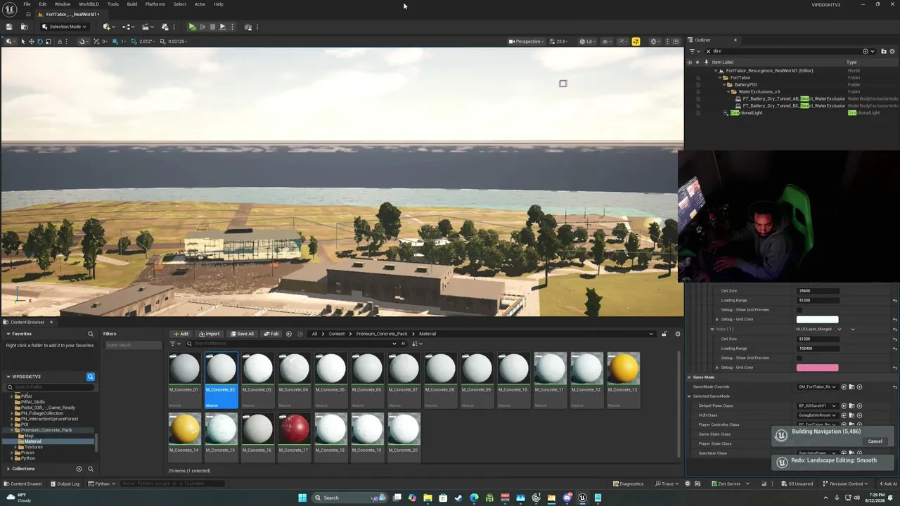Image resolution: width=900 pixels, height=506 pixels.
Task: Select the Scale tool in viewport toolbar
Action: [48, 41]
